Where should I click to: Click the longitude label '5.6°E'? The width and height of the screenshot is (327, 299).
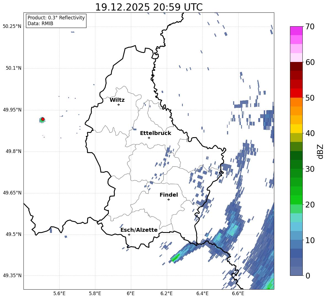coord(59,293)
